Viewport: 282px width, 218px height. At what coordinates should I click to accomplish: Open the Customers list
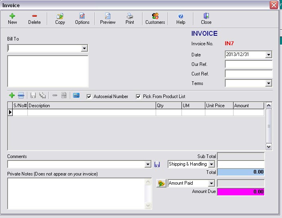[x=155, y=19]
